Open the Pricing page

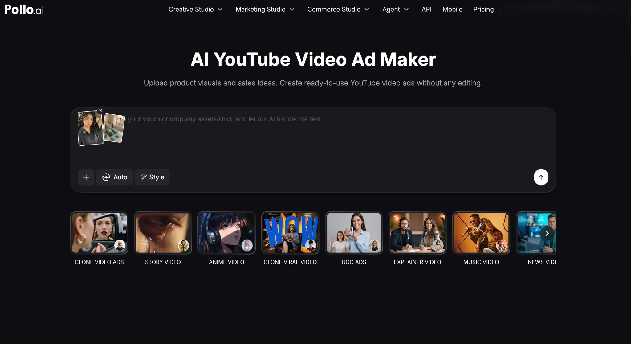coord(483,10)
